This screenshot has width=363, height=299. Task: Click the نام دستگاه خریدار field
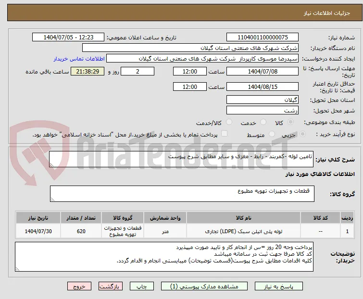[190, 48]
